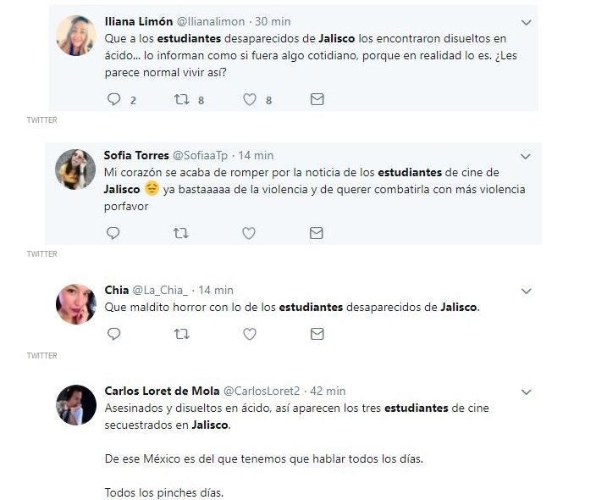Open Iliana Limón's profile picture
Viewport: 596px width, 500px height.
coord(75,35)
